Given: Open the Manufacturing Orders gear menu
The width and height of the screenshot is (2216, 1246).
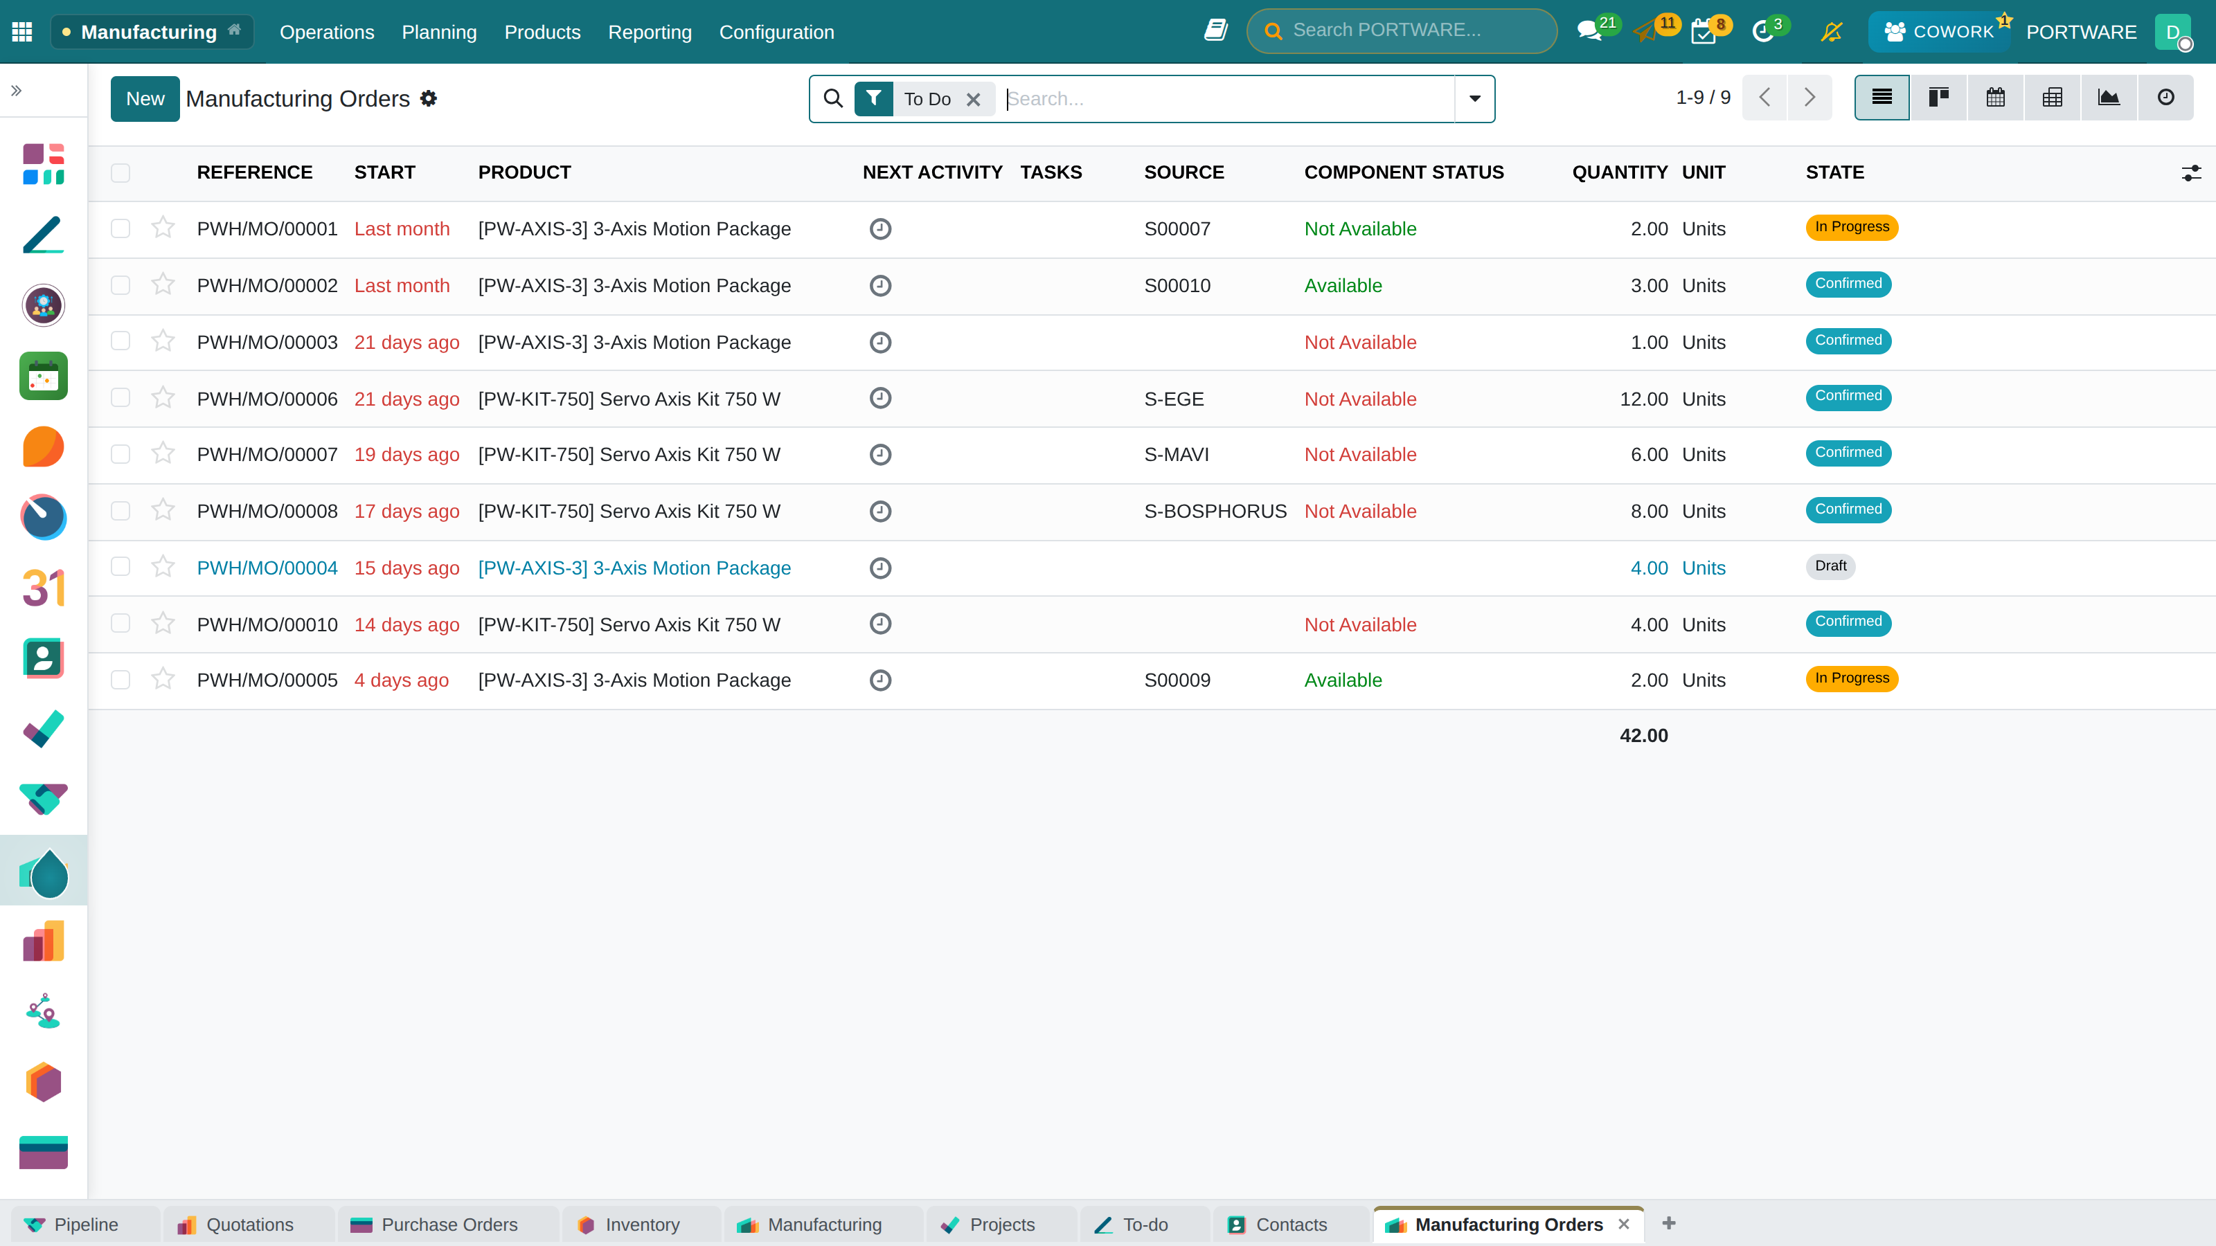Looking at the screenshot, I should [x=429, y=99].
